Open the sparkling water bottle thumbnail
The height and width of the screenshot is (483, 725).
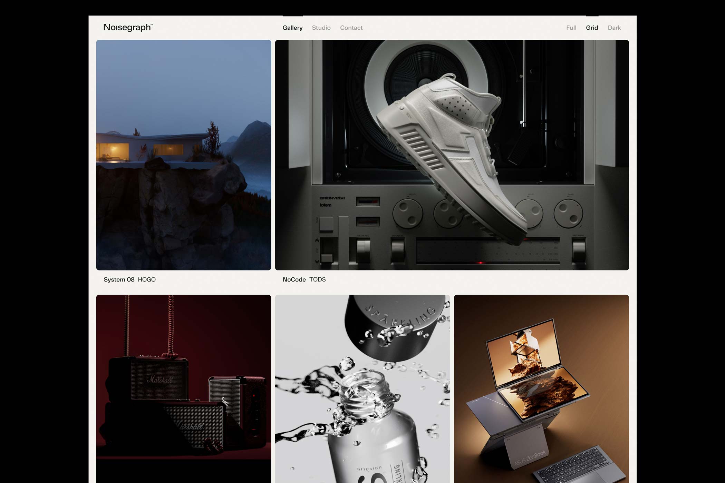362,388
